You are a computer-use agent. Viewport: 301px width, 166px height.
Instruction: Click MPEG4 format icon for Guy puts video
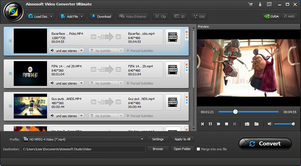point(173,102)
